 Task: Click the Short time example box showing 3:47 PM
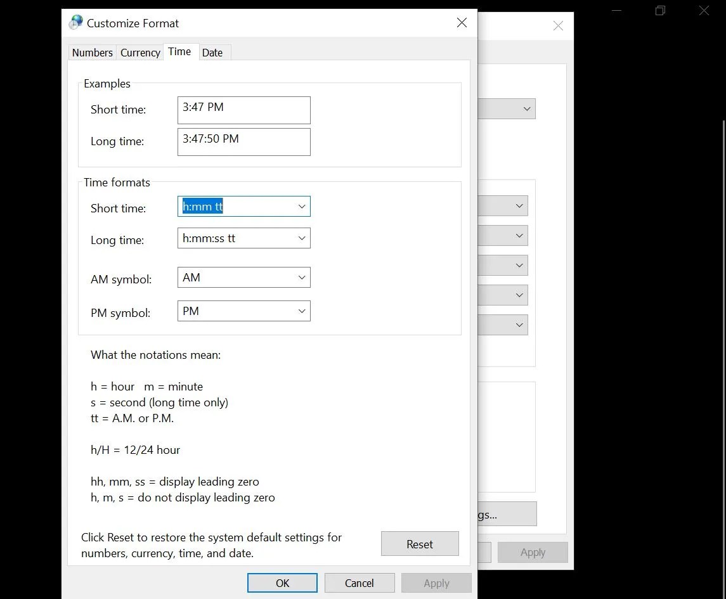(x=243, y=110)
